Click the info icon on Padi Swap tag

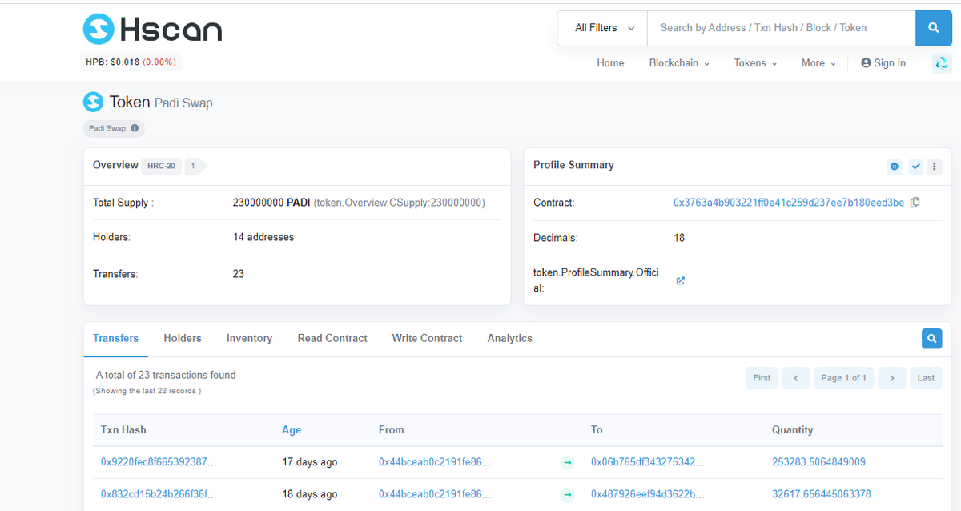[x=134, y=128]
